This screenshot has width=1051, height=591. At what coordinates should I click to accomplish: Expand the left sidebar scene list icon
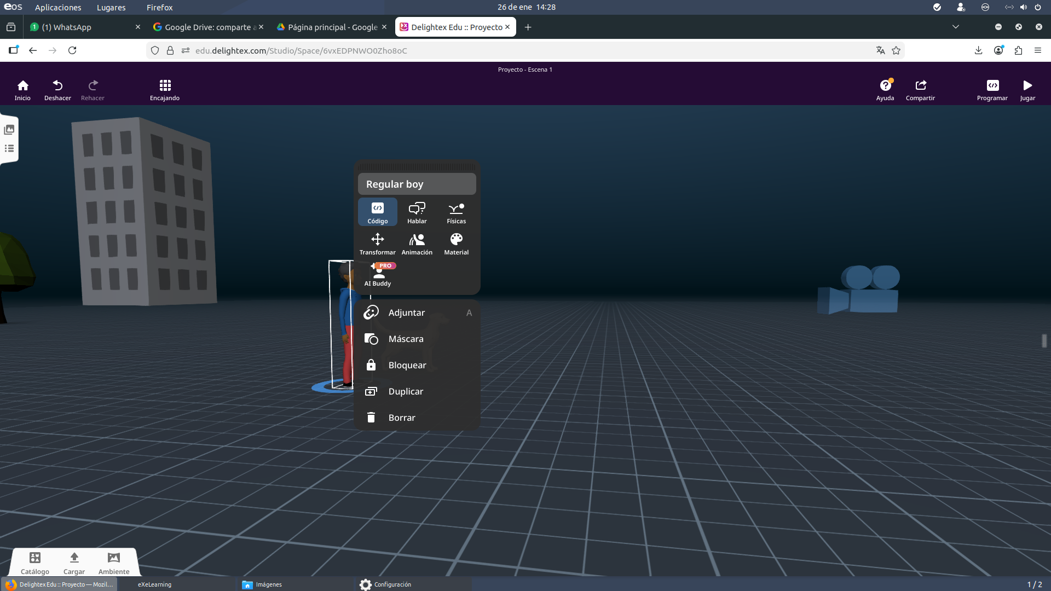(x=9, y=148)
